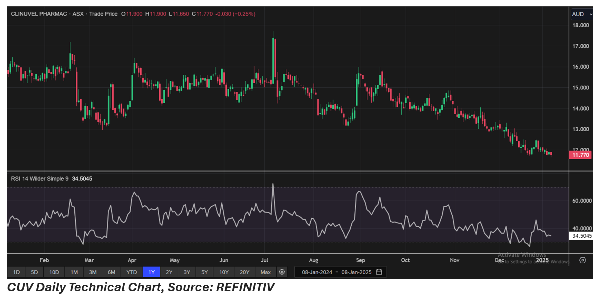Click the active 1Y range button
Viewport: 593px width, 299px height.
pyautogui.click(x=151, y=272)
